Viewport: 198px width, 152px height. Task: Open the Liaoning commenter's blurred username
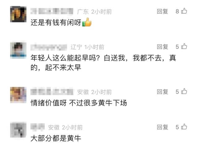(x=49, y=47)
